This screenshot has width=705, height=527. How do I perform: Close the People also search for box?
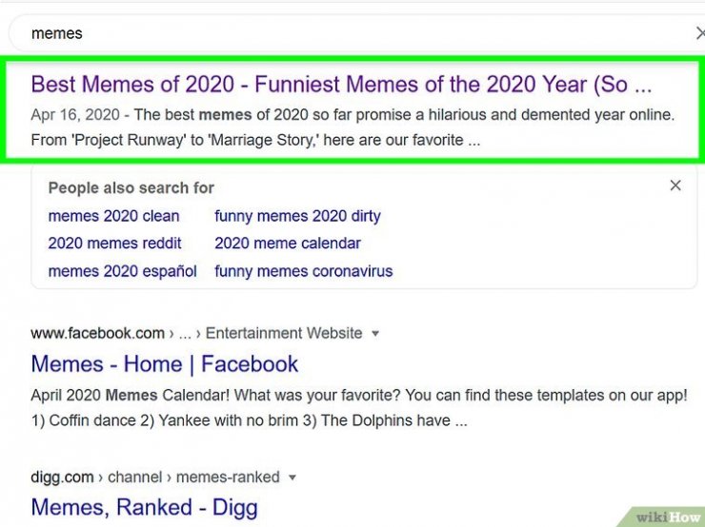point(675,185)
